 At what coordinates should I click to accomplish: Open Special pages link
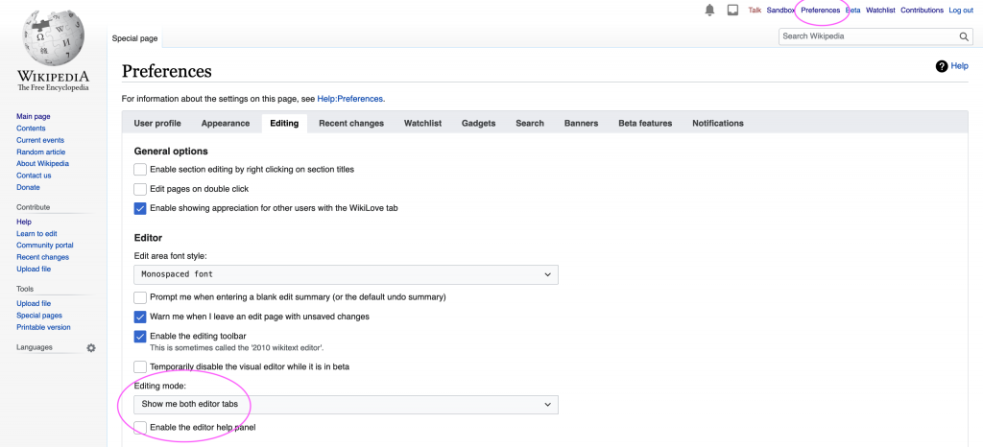pos(38,316)
